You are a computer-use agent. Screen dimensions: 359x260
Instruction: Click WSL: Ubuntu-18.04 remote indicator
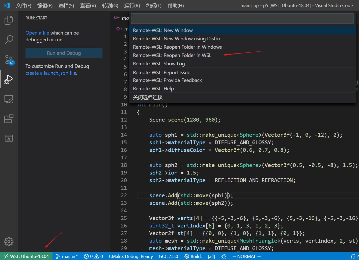[26, 256]
